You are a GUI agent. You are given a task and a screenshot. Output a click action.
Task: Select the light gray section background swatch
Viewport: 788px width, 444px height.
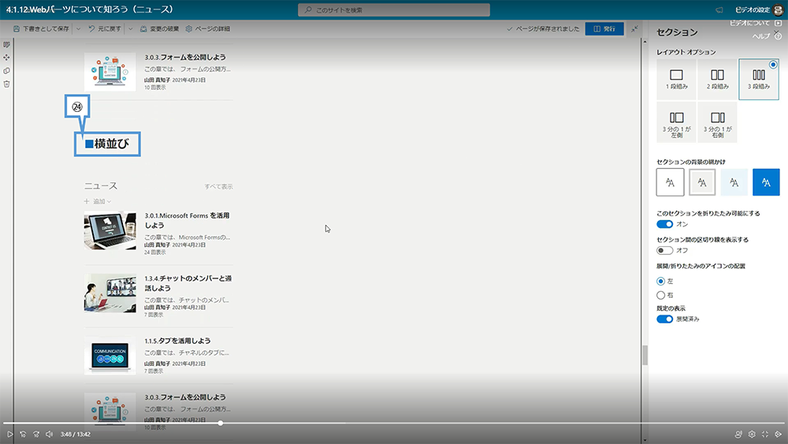click(702, 182)
